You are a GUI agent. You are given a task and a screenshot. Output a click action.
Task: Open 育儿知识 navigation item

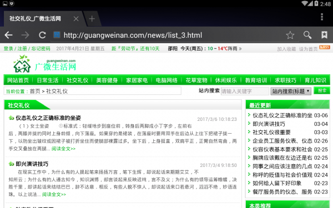315,80
